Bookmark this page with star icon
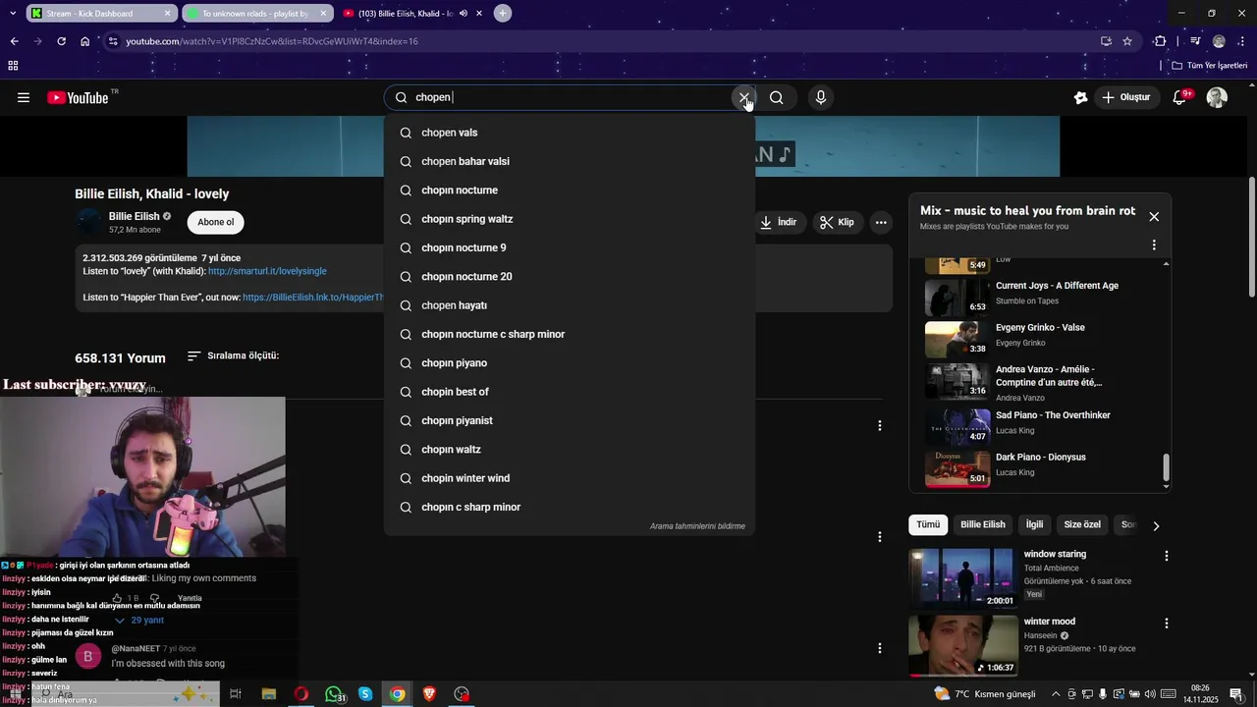Viewport: 1257px width, 707px height. coord(1127,41)
